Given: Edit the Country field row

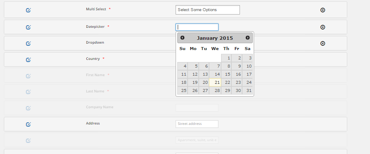Looking at the screenshot, I should coord(28,60).
